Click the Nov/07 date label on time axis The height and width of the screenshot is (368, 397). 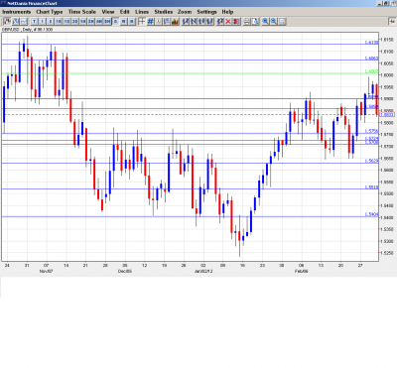47,271
